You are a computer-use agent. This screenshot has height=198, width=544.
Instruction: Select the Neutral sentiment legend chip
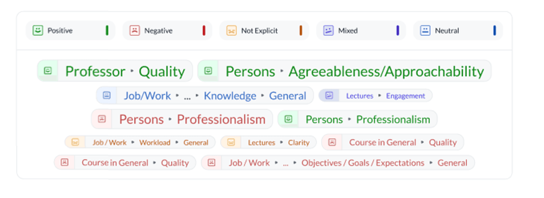click(458, 31)
